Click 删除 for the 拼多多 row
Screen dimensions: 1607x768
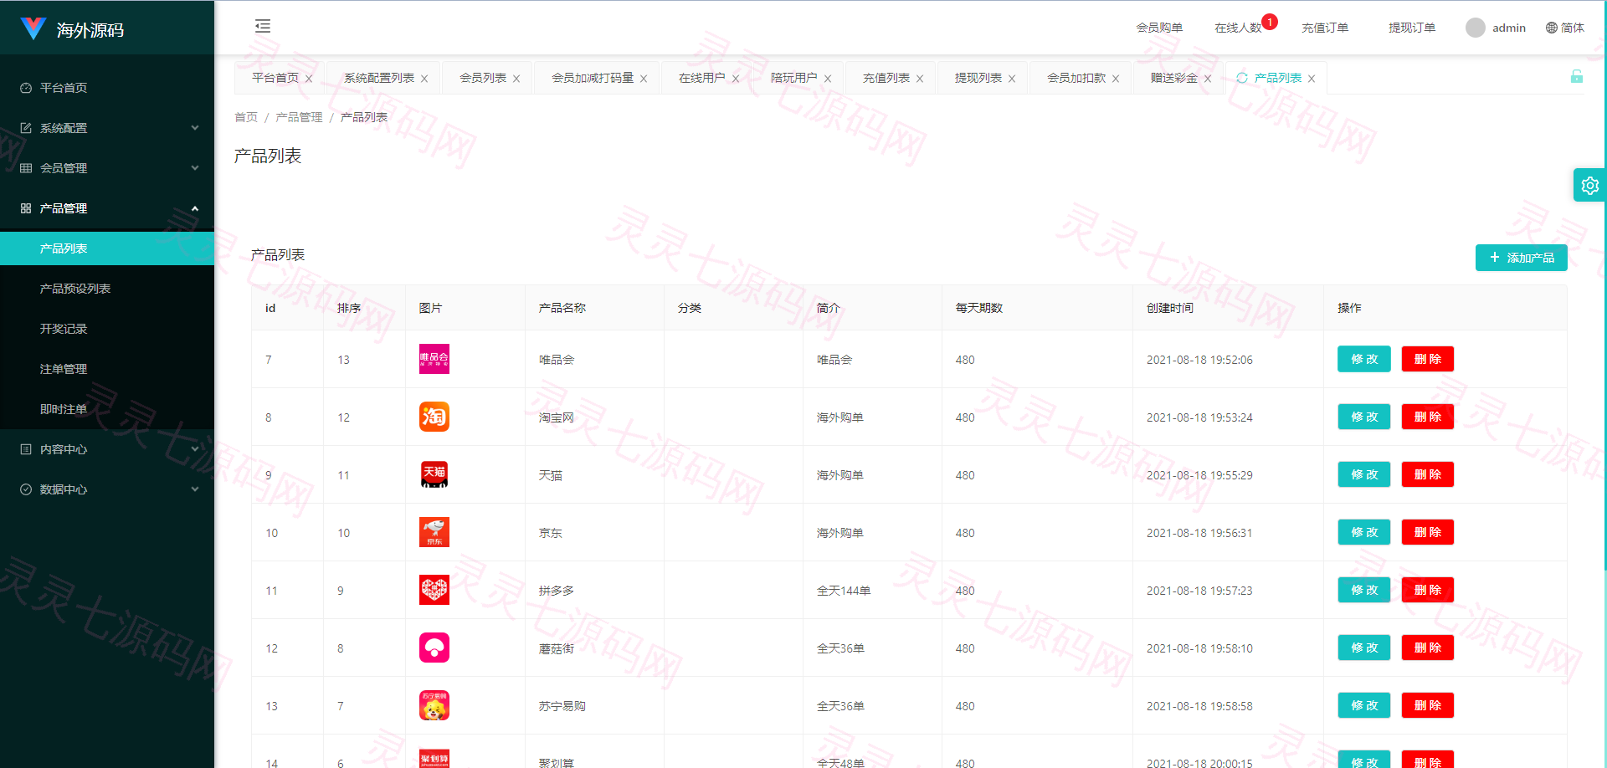tap(1428, 590)
